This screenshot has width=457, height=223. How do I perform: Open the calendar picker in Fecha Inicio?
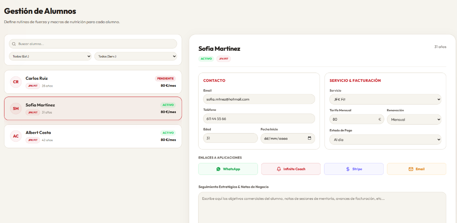click(x=310, y=138)
